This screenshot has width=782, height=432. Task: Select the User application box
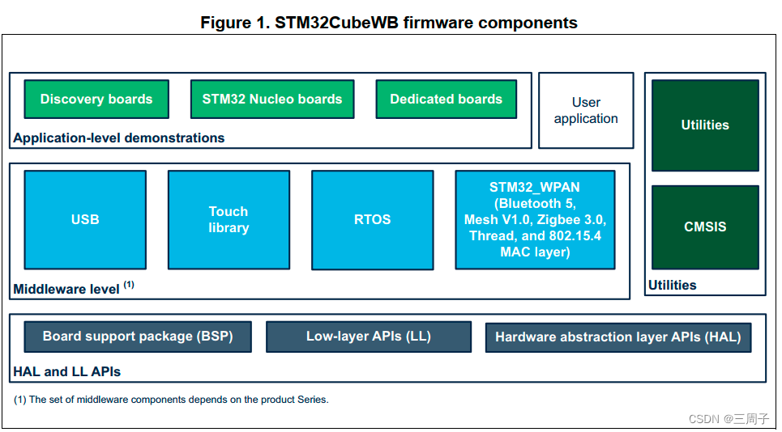click(x=586, y=111)
